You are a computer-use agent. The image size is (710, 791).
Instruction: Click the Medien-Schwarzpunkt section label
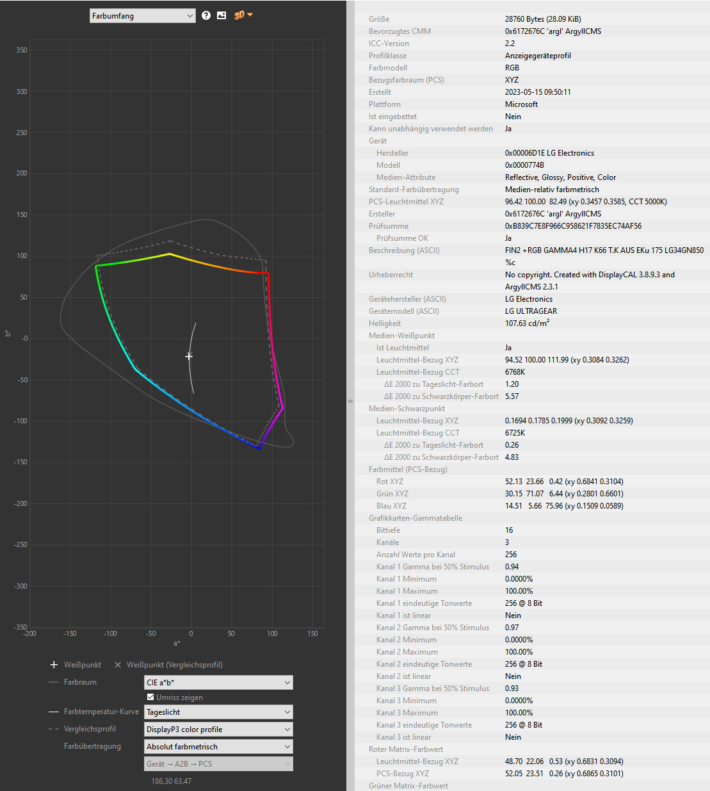[x=407, y=409]
